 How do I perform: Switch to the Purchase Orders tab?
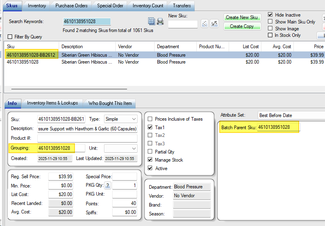point(71,6)
